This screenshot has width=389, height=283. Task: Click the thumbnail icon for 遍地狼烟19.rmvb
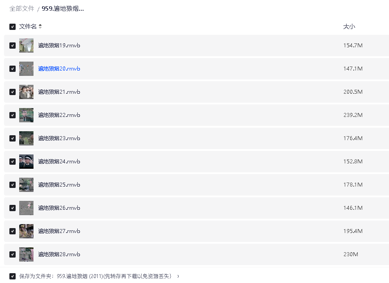click(x=26, y=46)
